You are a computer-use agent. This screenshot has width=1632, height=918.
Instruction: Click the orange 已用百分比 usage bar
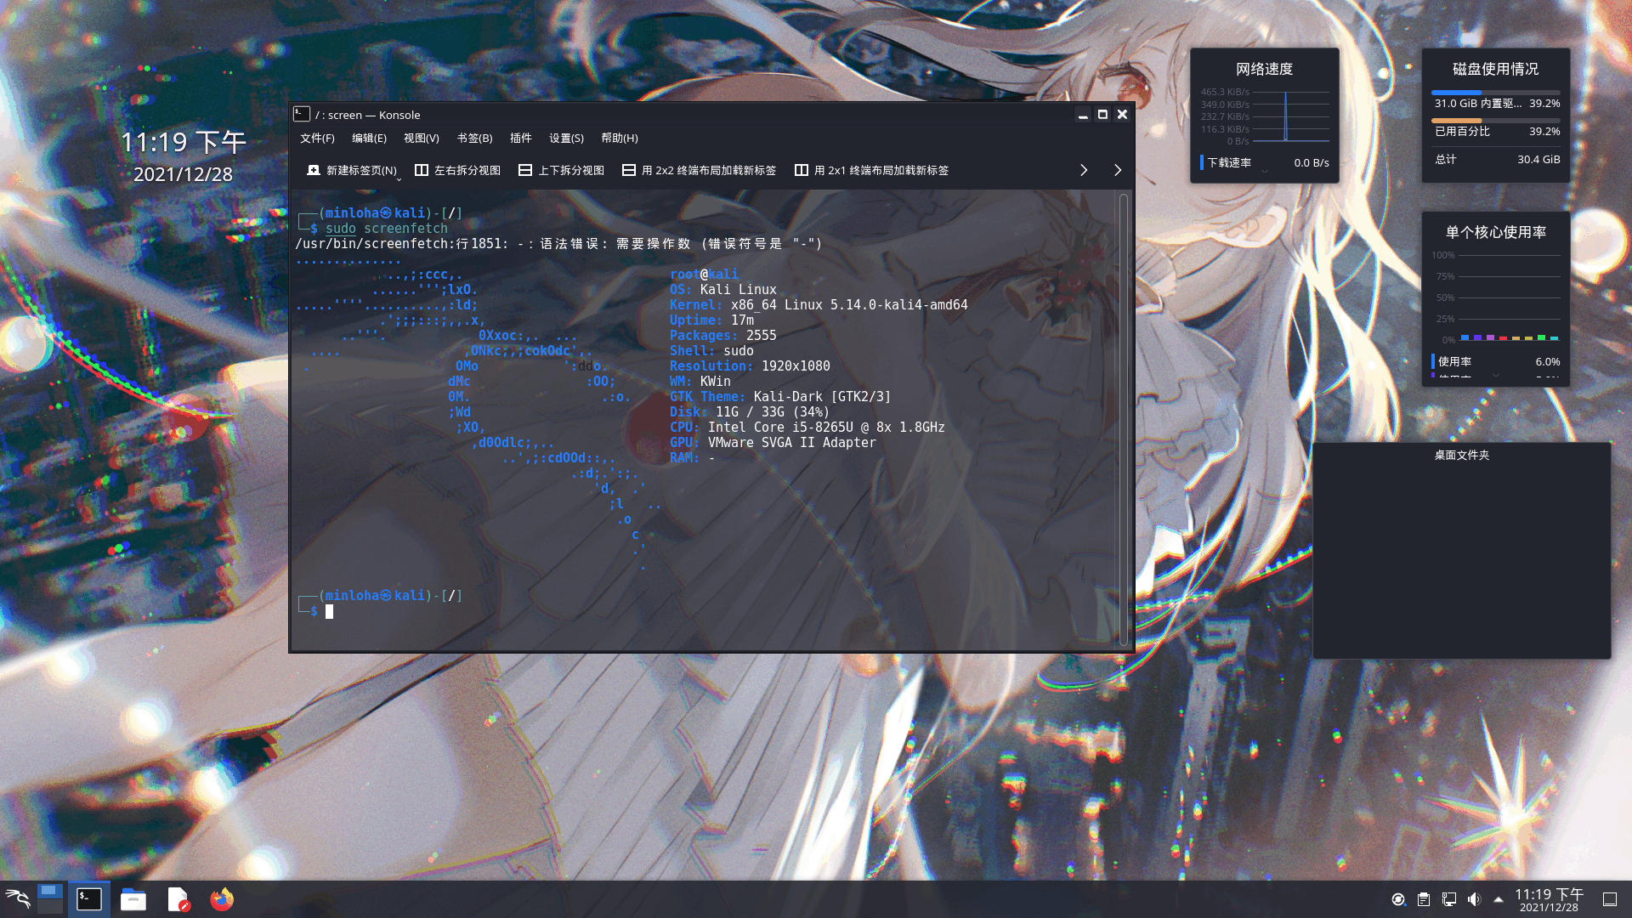(1495, 121)
